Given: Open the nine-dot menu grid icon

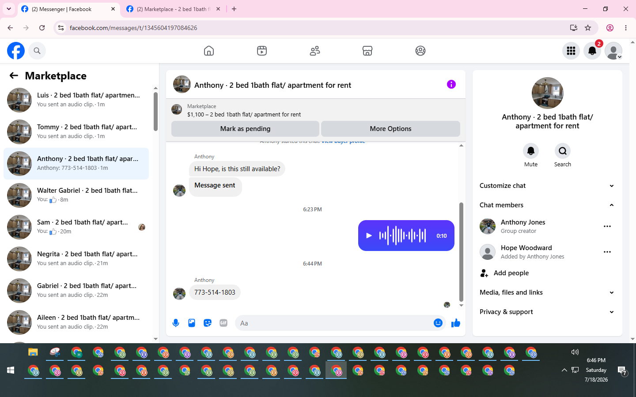Looking at the screenshot, I should [x=571, y=51].
